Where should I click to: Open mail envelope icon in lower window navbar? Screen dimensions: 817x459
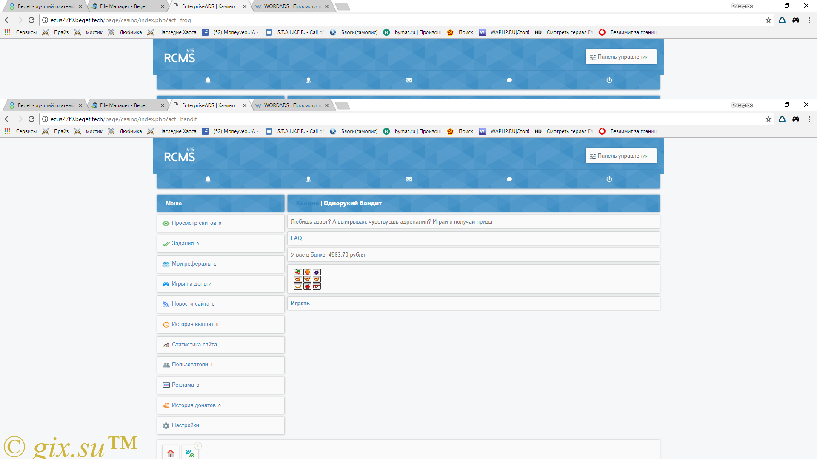click(x=409, y=179)
